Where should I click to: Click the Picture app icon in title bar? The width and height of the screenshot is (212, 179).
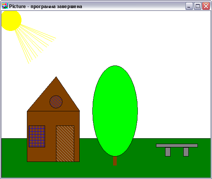tap(5, 6)
